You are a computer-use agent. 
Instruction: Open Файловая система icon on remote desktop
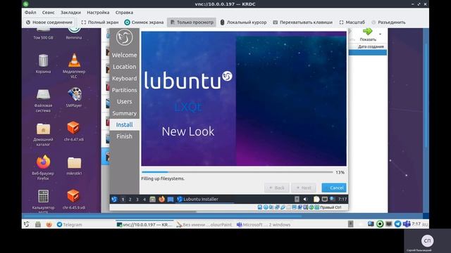[43, 100]
